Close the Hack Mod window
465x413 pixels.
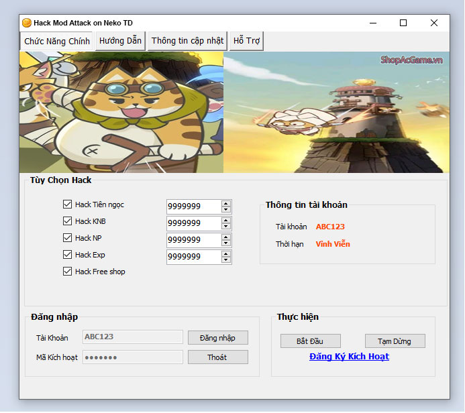[x=434, y=23]
